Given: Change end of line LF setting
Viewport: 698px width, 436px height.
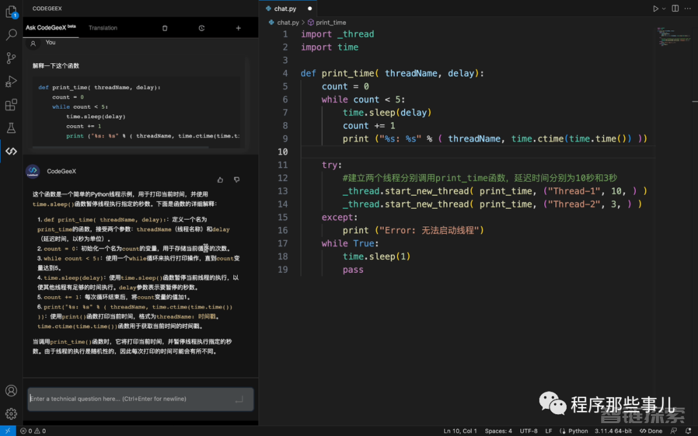Looking at the screenshot, I should coord(549,431).
